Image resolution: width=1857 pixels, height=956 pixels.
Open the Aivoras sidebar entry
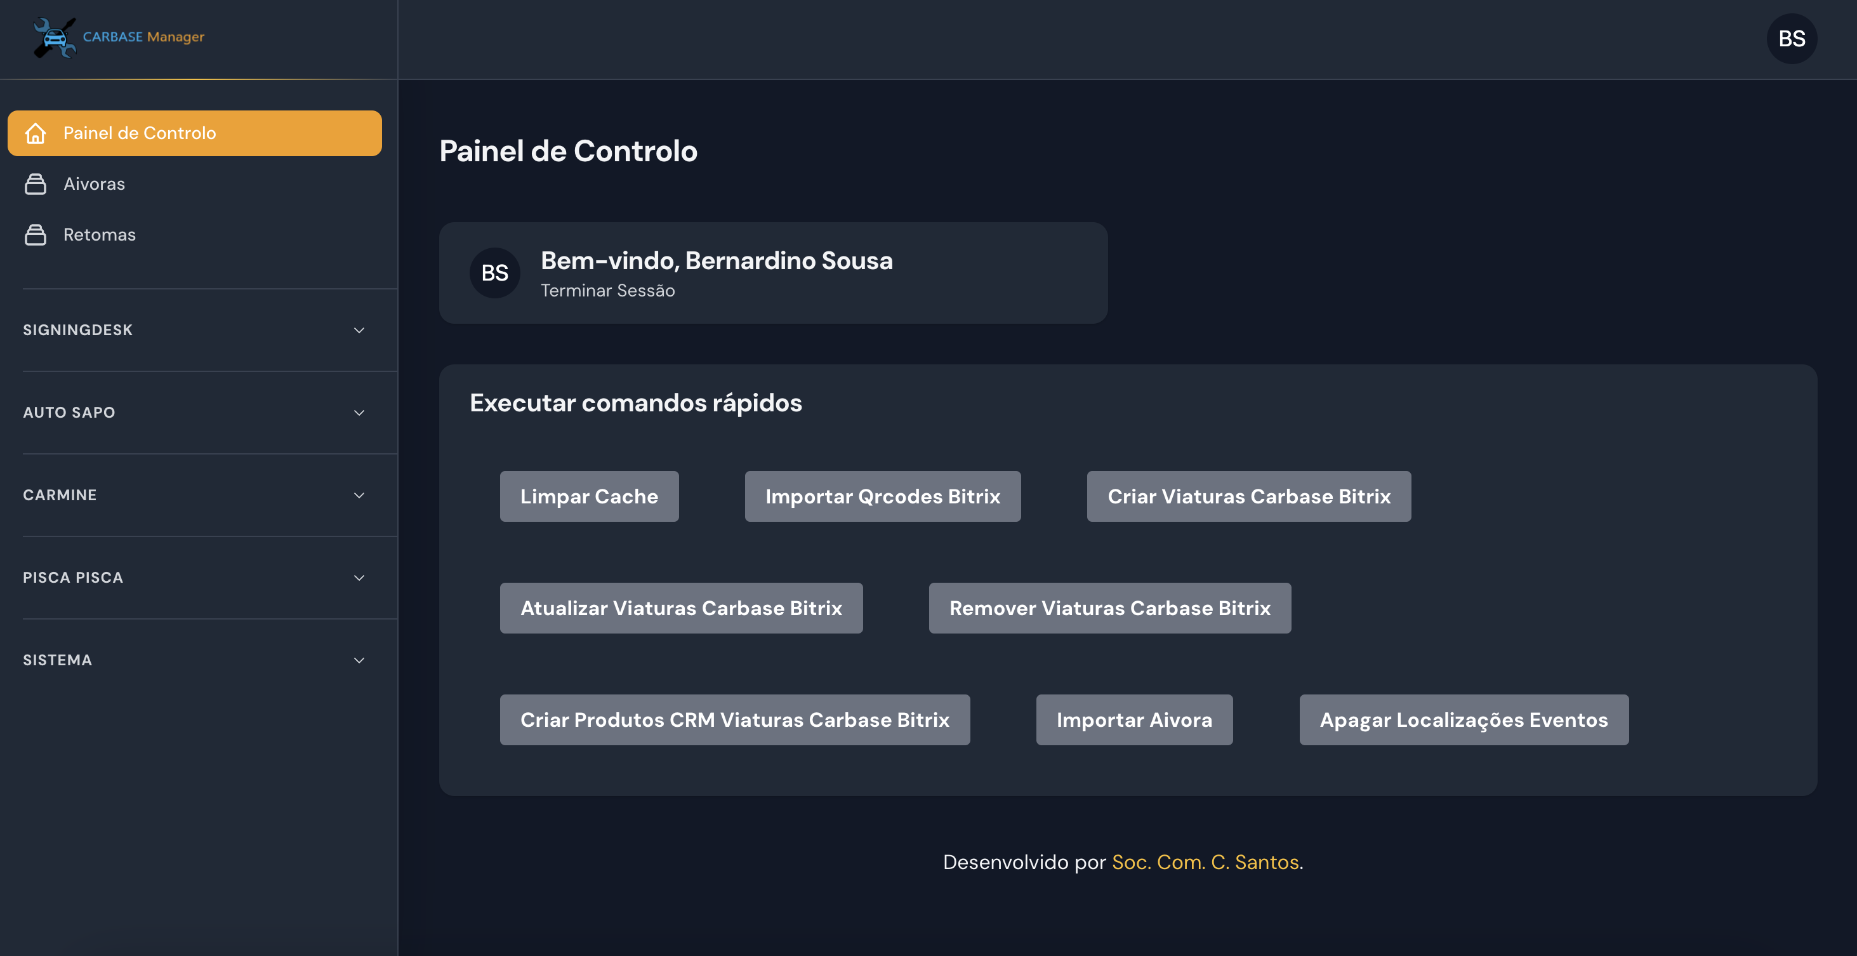(94, 184)
